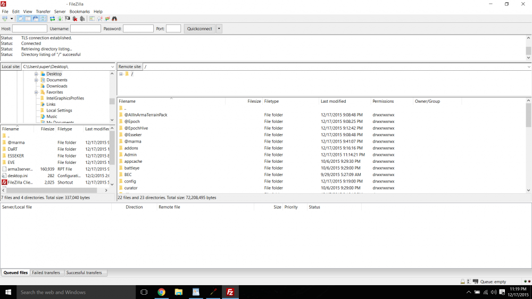This screenshot has width=532, height=299.
Task: Click the Process Queue toolbar icon
Action: pyautogui.click(x=60, y=19)
